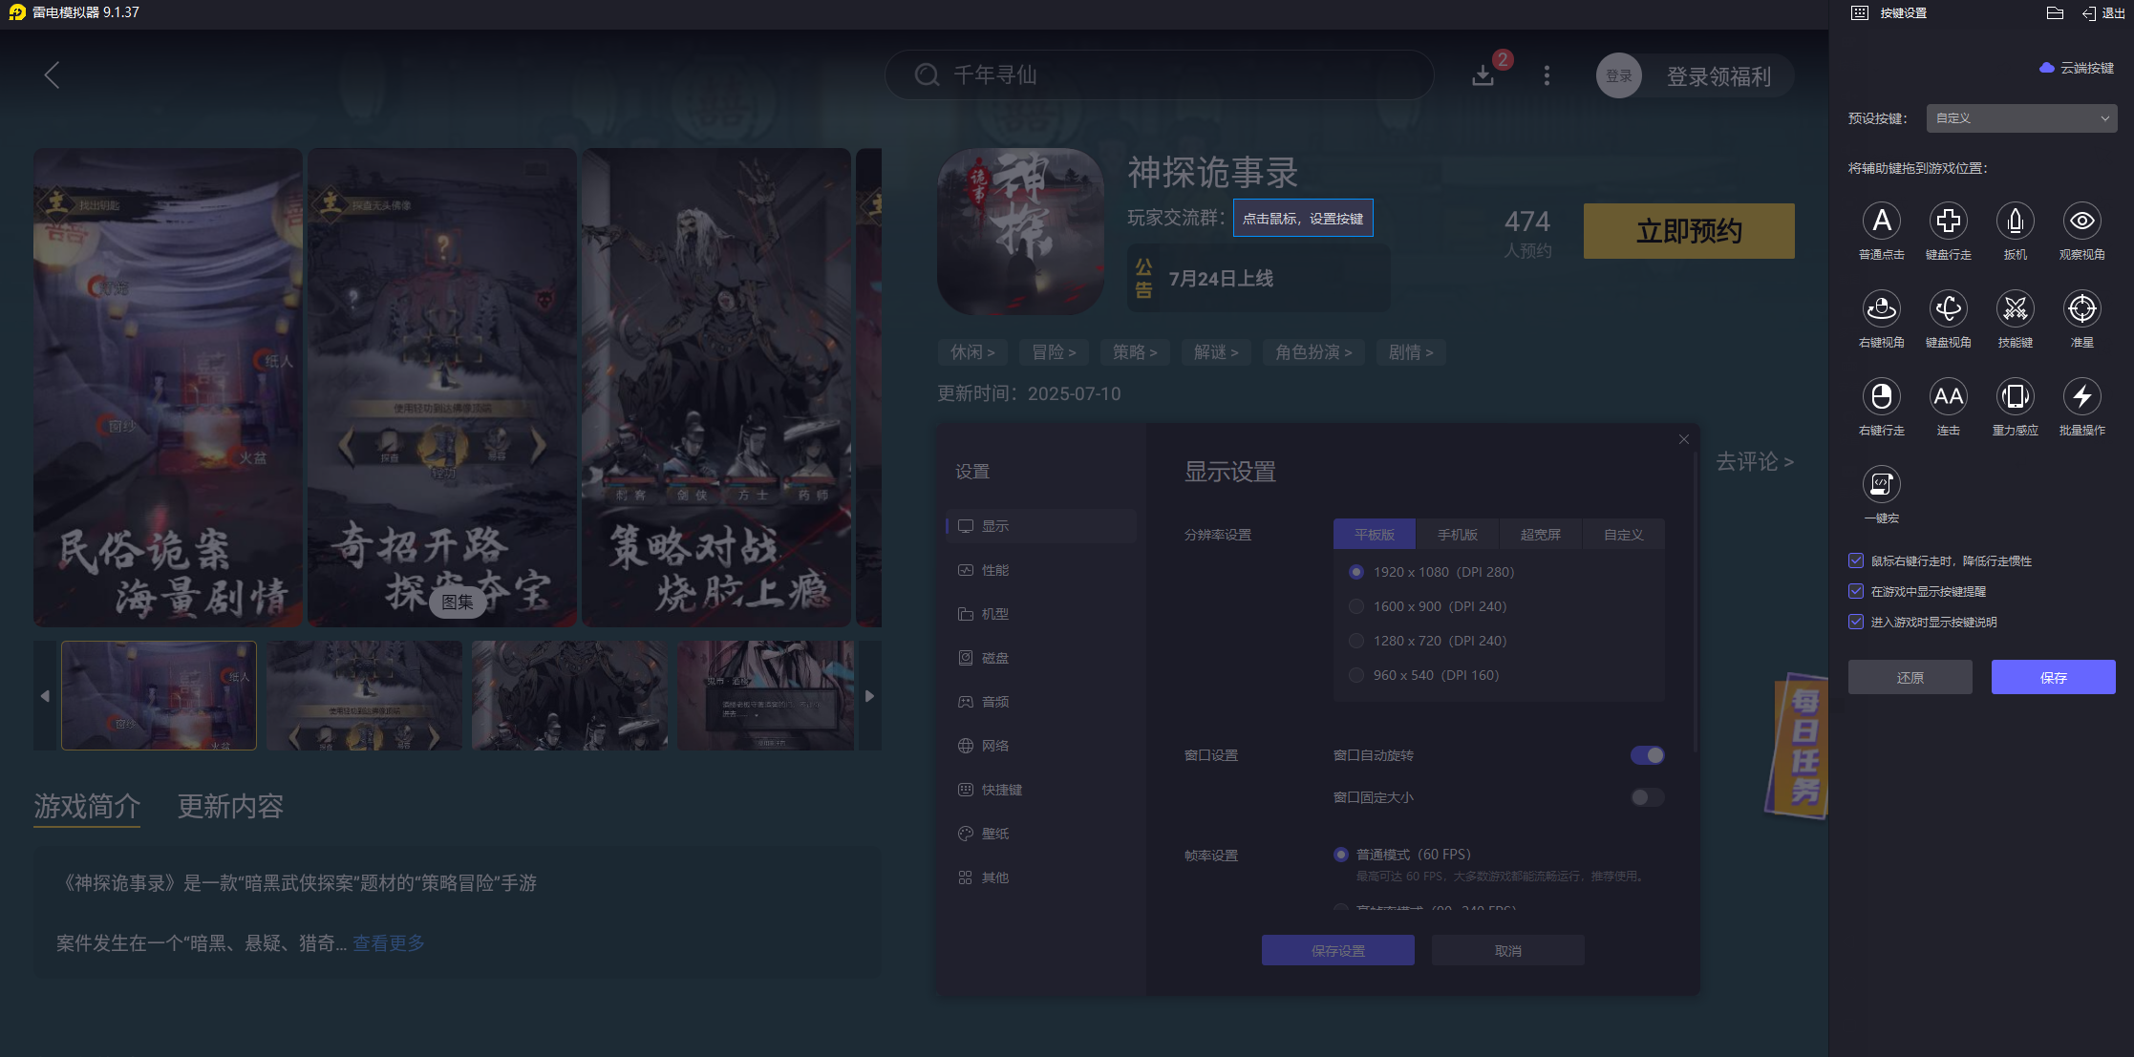Show previous thumbnails with left arrow
Image resolution: width=2134 pixels, height=1057 pixels.
[x=45, y=696]
